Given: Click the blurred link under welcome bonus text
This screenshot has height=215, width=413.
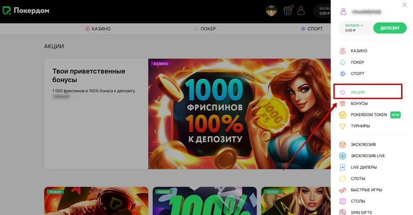Looking at the screenshot, I should tap(61, 96).
